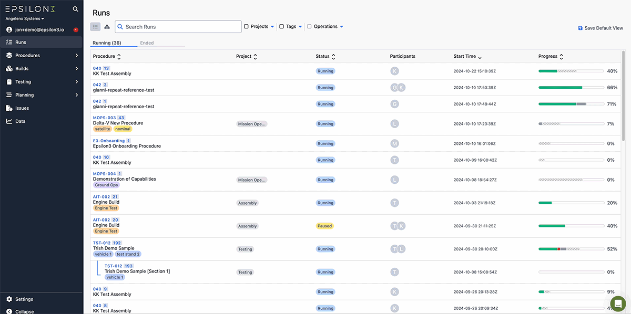Image resolution: width=631 pixels, height=314 pixels.
Task: Open the Builds sidebar section
Action: coord(21,68)
